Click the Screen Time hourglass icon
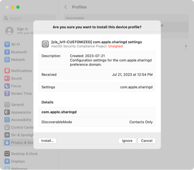The height and width of the screenshot is (170, 194). coord(7,94)
